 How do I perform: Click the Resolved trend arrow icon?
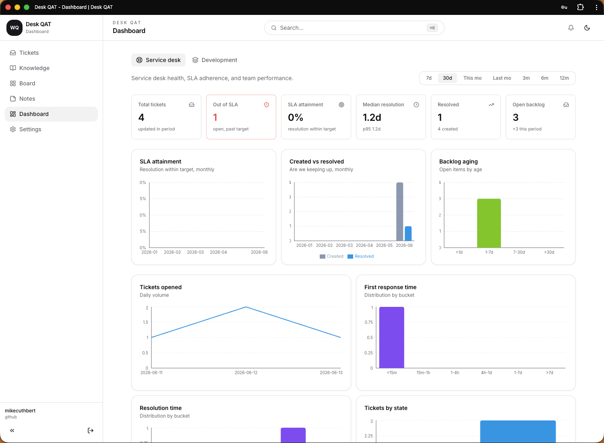pos(491,105)
